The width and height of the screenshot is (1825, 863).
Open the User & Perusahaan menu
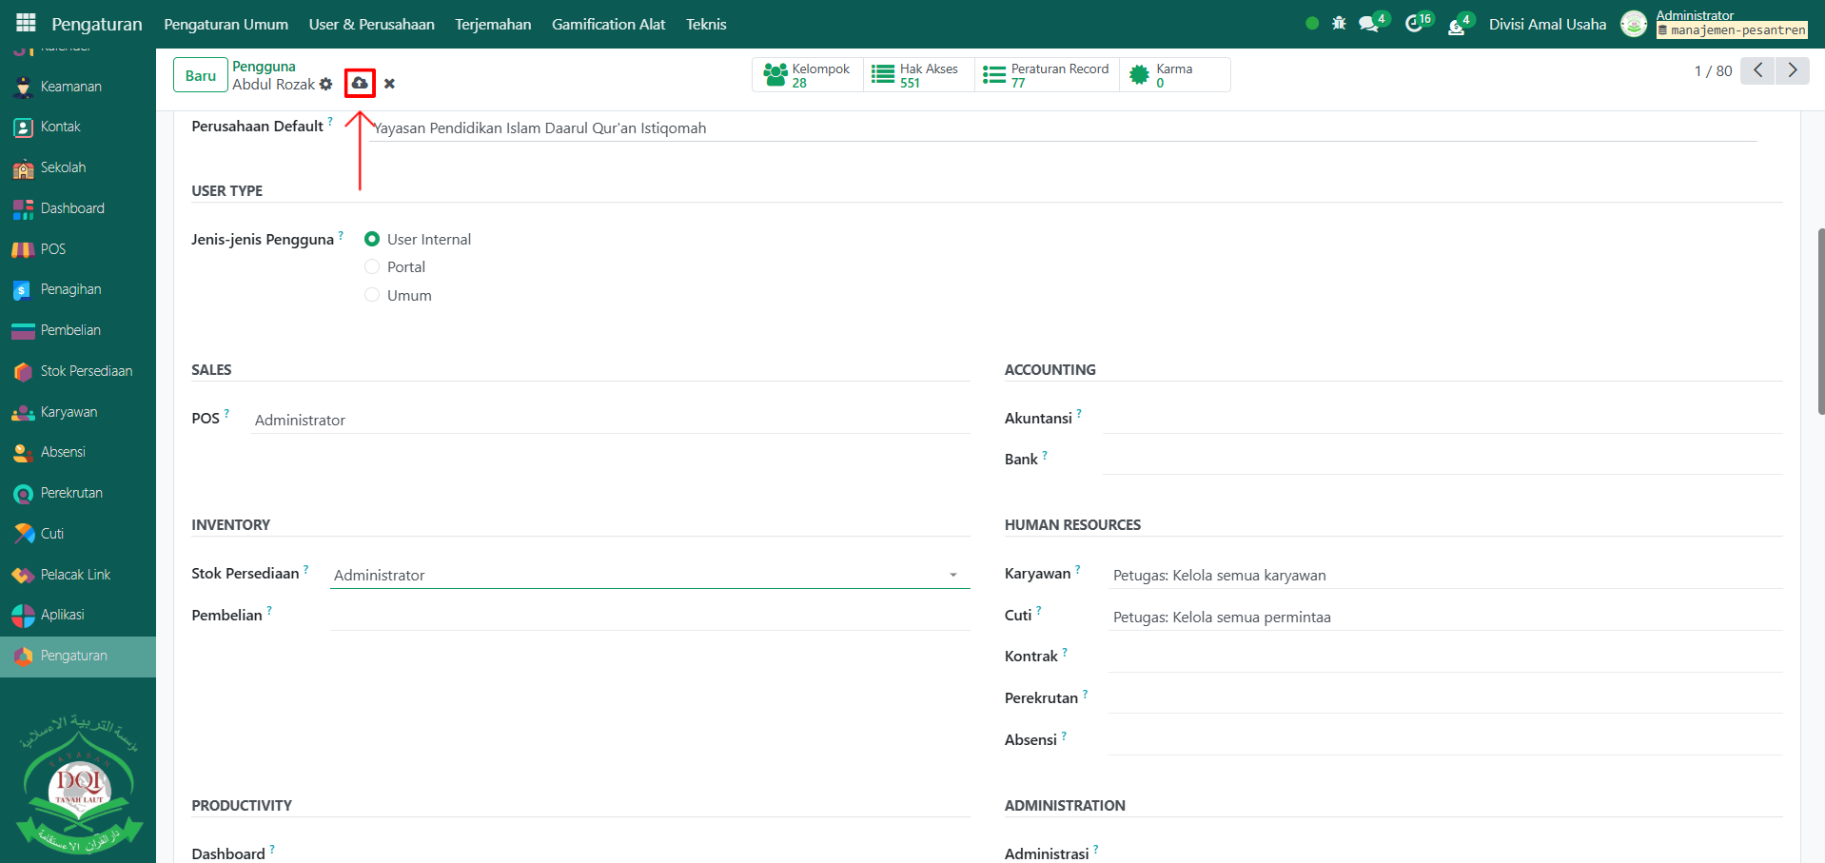371,25
